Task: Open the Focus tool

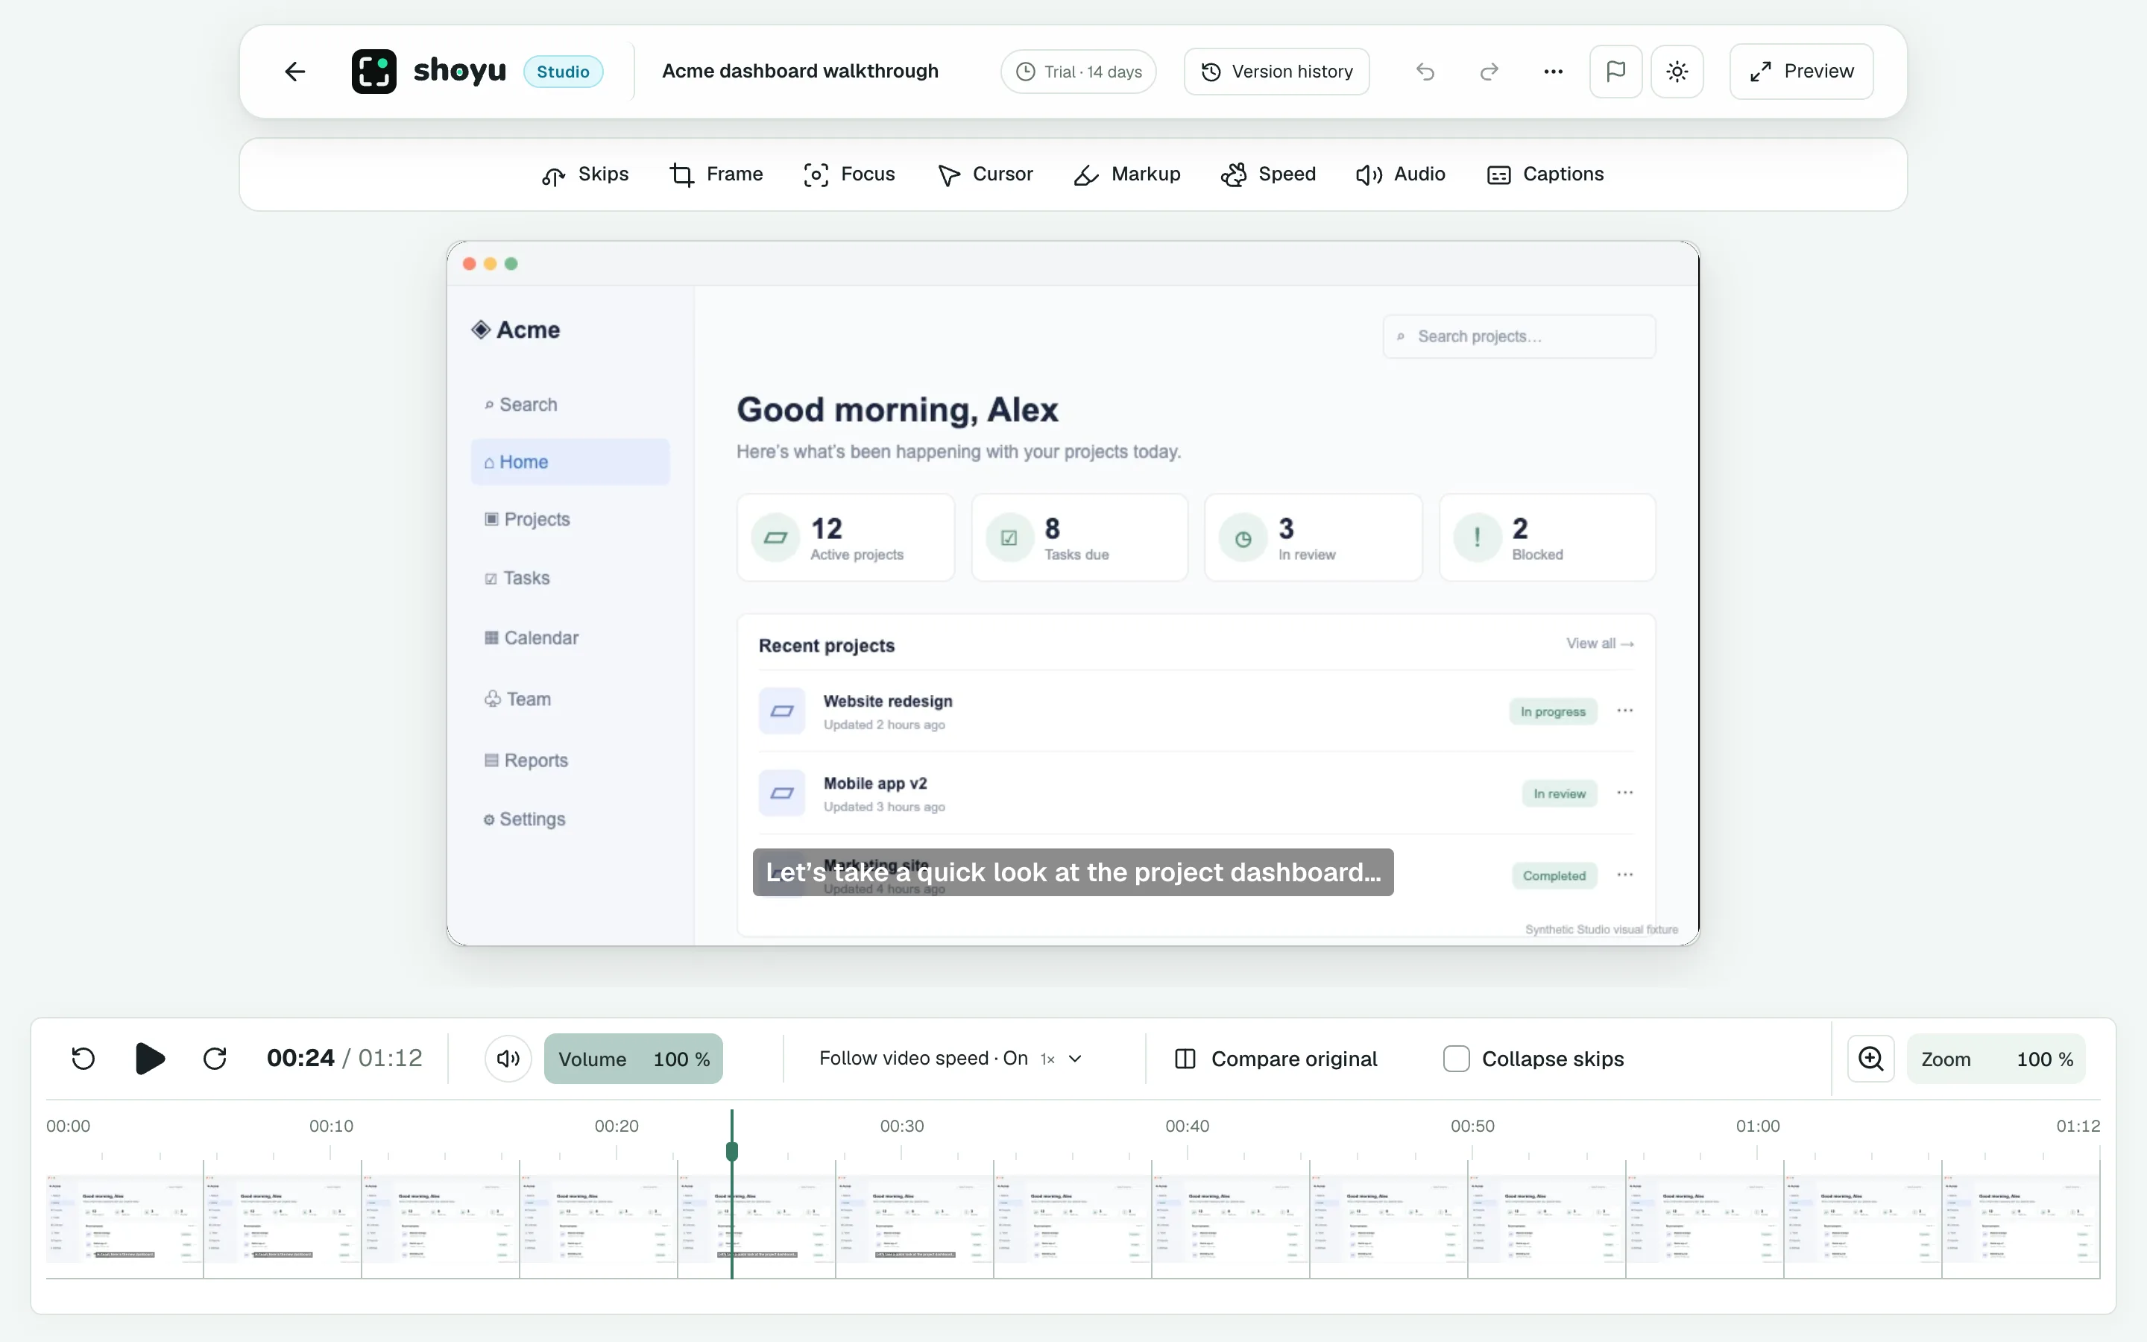Action: pyautogui.click(x=849, y=174)
